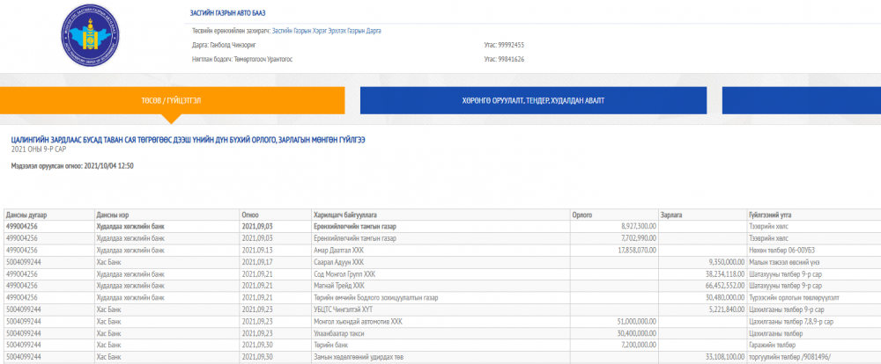Select the income 51,000,000.00

637,322
